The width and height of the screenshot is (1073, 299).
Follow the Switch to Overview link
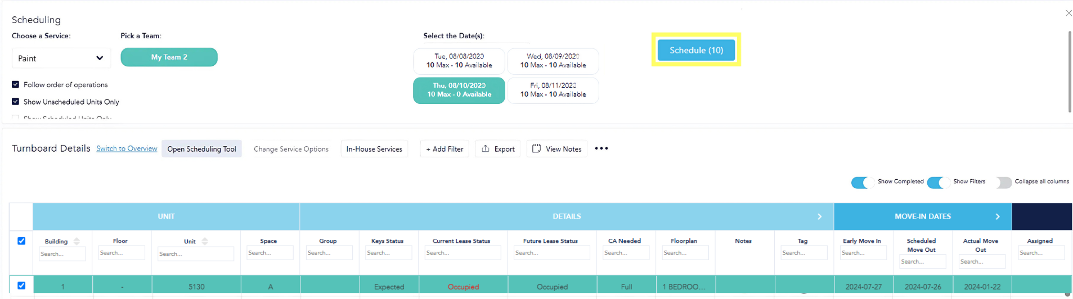pyautogui.click(x=127, y=148)
